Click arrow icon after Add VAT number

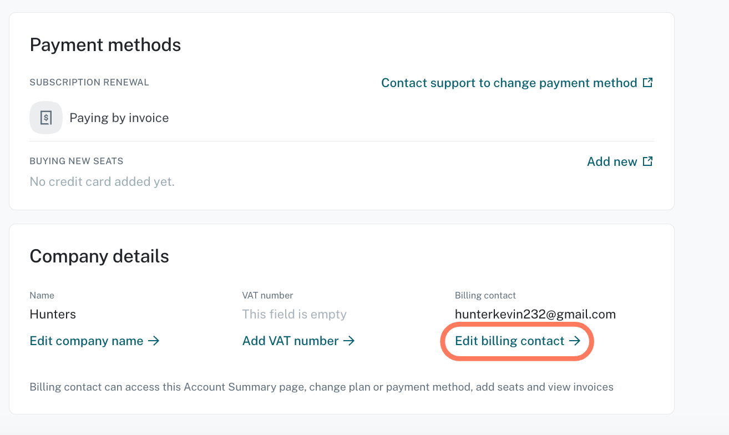coord(349,341)
